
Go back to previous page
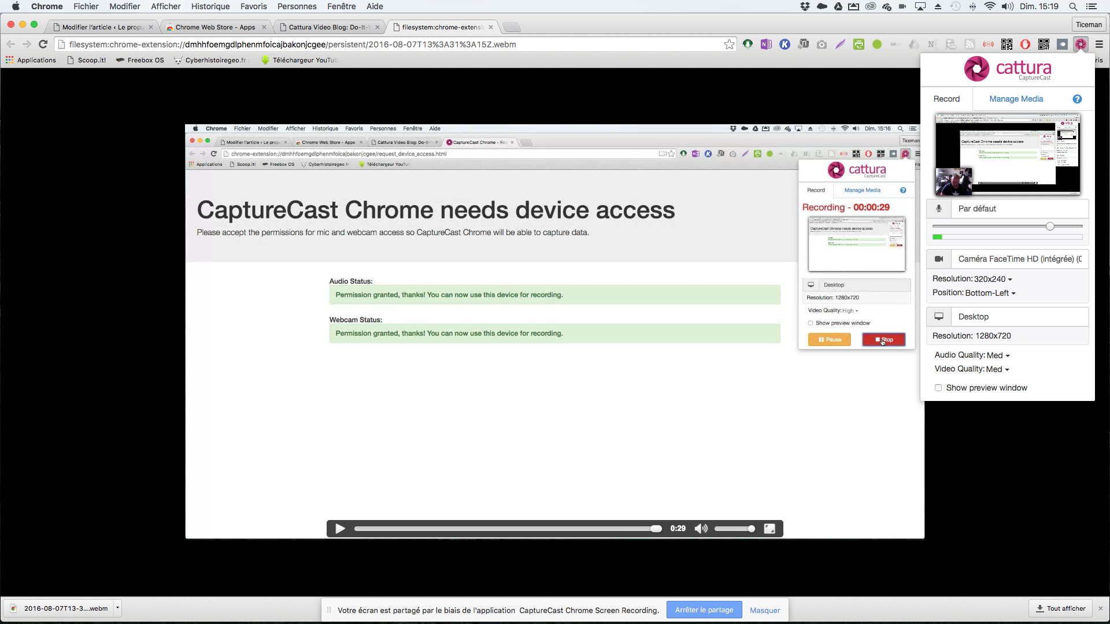pos(10,44)
